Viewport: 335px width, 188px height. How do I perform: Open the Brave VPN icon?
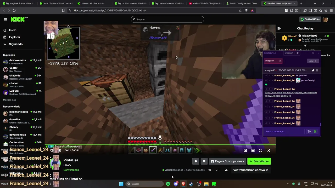pos(326,10)
